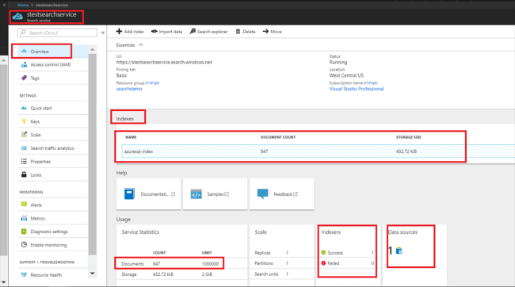Click the Search traffic analytics icon
Screen dimensions: 515x287
pyautogui.click(x=24, y=148)
